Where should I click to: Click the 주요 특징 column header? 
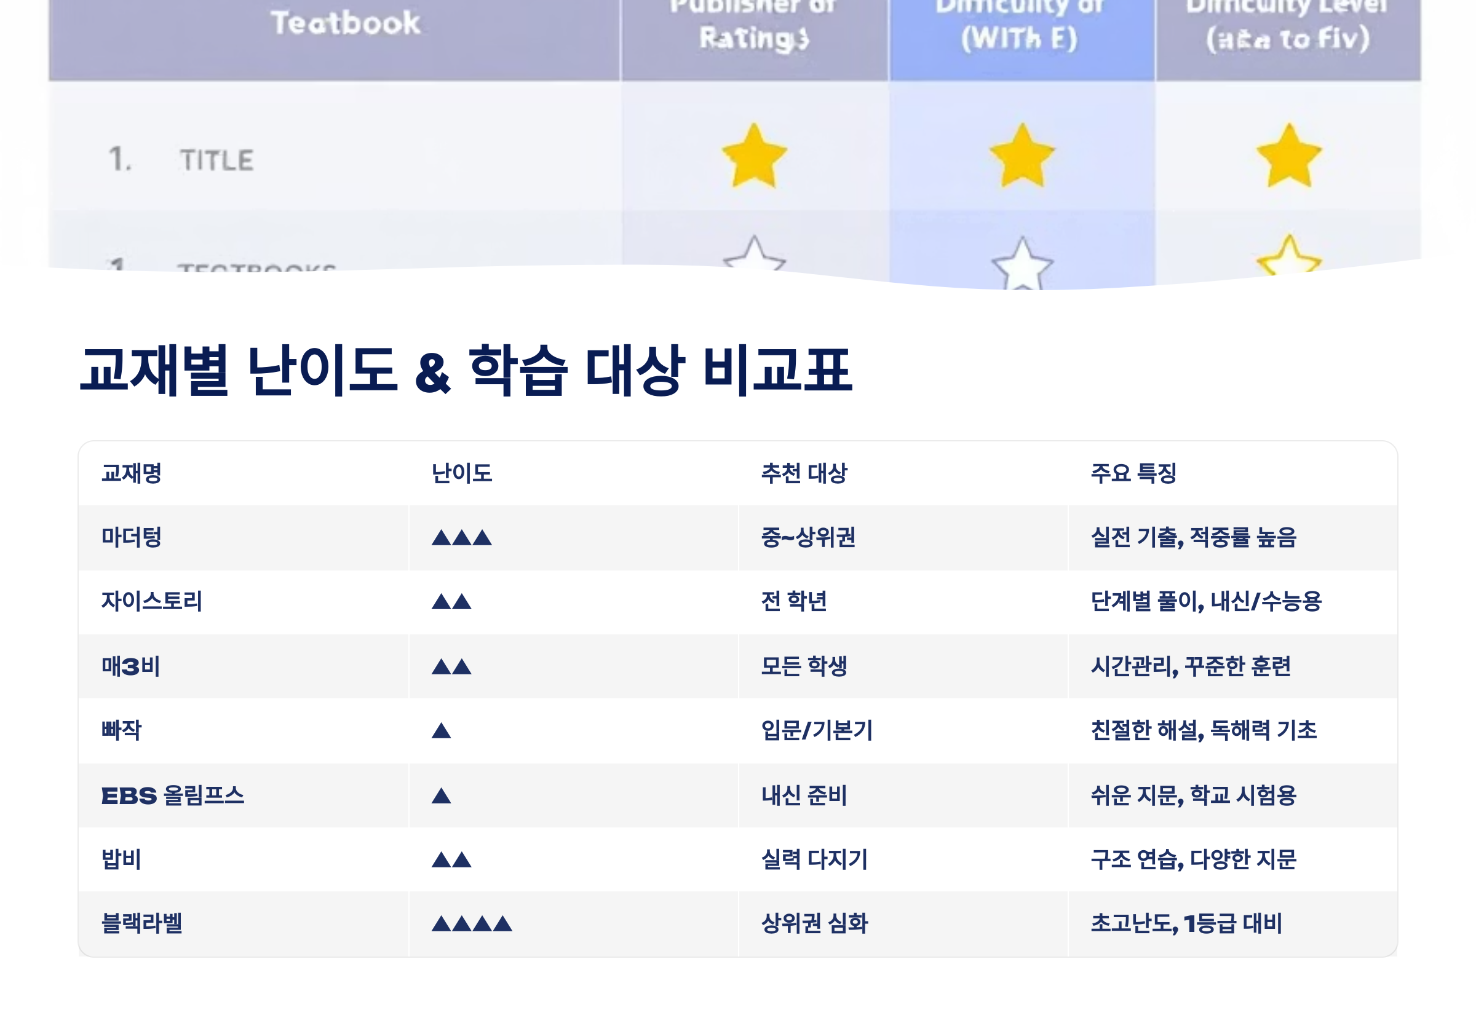1133,473
